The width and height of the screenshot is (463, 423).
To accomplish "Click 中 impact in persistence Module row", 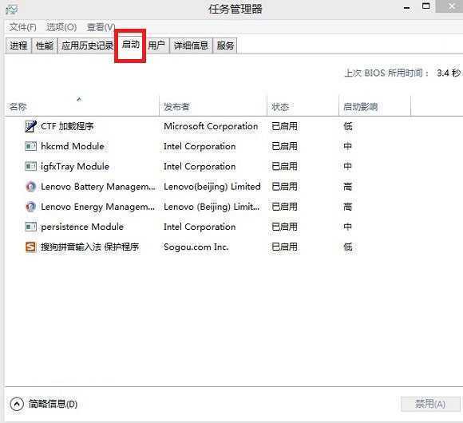I will click(x=348, y=227).
